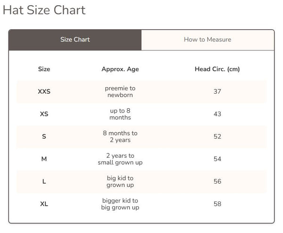Click the 54 head circumference value
The height and width of the screenshot is (233, 283).
[x=217, y=159]
